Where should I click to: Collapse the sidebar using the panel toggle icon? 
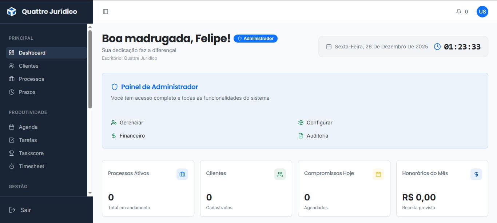tap(106, 11)
